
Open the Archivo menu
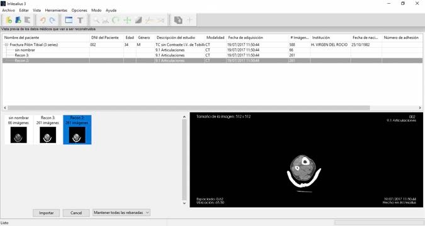8,10
